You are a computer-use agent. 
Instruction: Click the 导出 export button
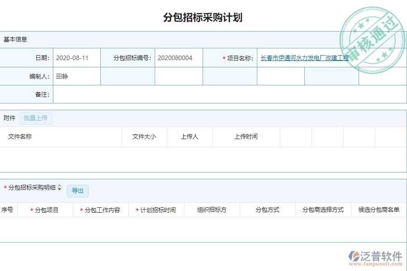[x=77, y=191]
